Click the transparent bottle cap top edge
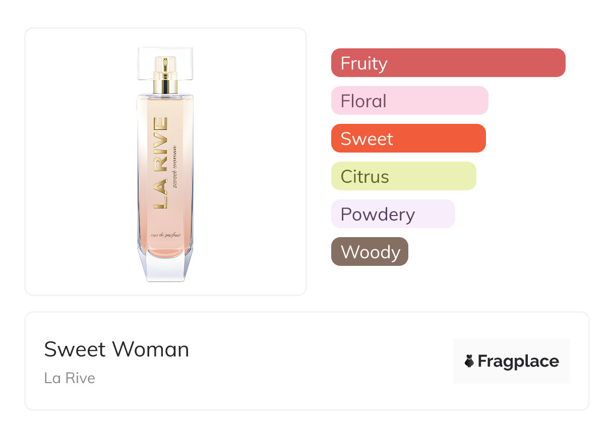Screen dimensions: 614x435 [x=165, y=49]
